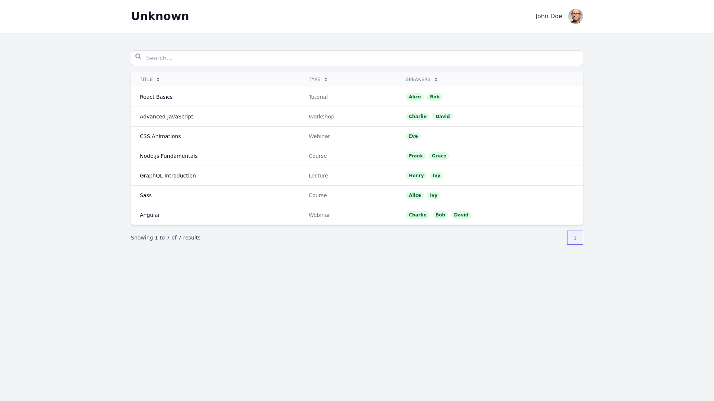This screenshot has width=714, height=401.
Task: Toggle the Ivy badge on Sass row
Action: tap(434, 195)
